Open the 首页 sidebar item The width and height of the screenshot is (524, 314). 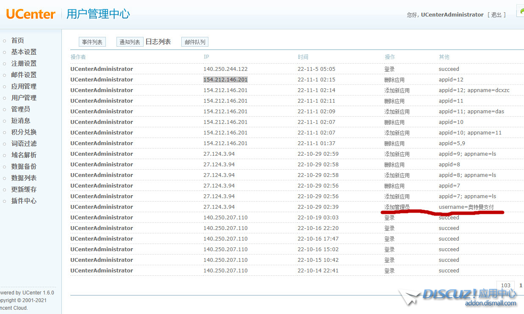[17, 40]
